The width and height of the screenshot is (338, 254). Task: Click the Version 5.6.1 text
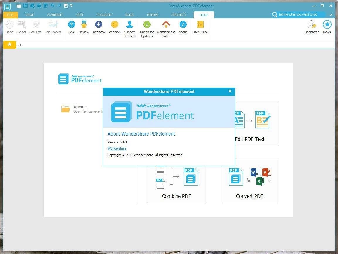click(x=117, y=142)
